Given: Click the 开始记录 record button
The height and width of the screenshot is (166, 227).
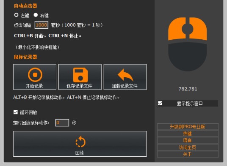Looking at the screenshot, I should click(35, 77).
